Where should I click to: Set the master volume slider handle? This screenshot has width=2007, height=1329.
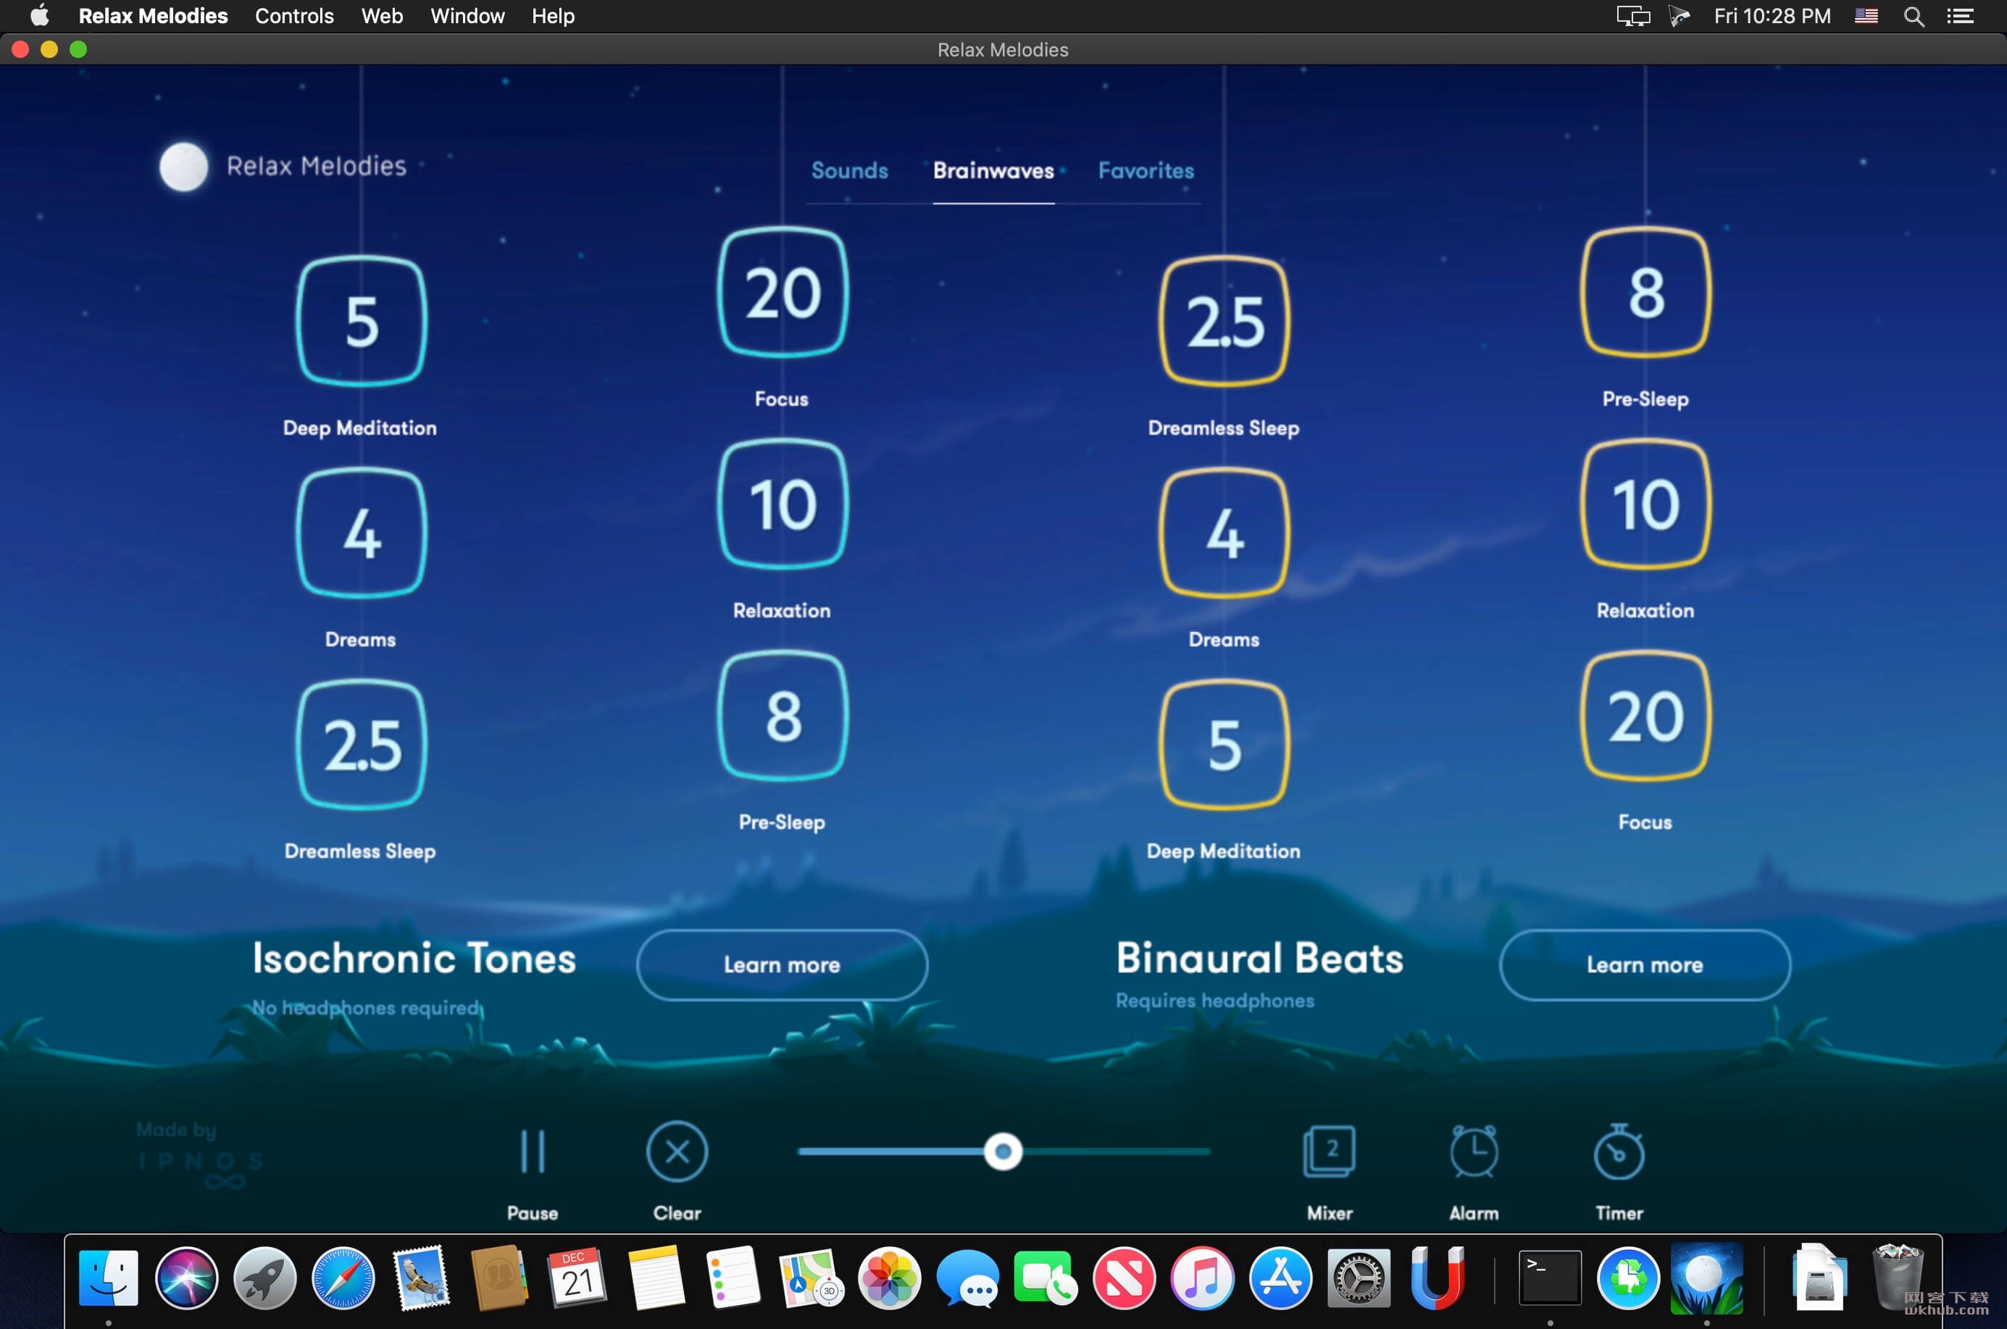click(x=1003, y=1152)
